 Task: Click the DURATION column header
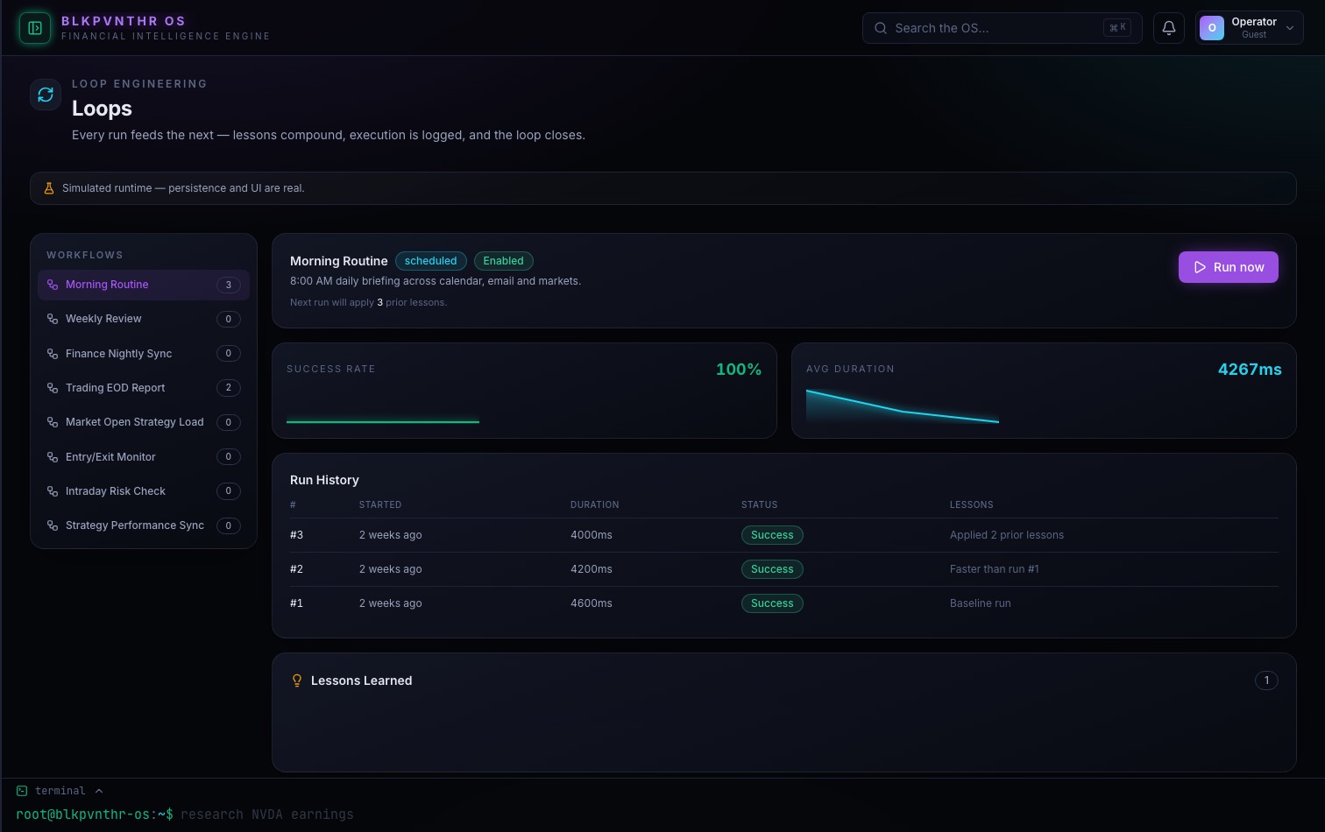pos(595,505)
